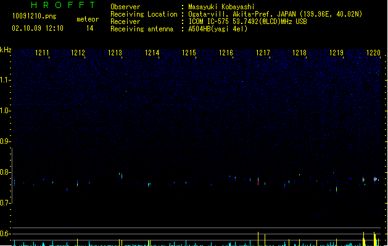Click the 1213 time marker
Viewport: 388px width, 246px height.
point(115,53)
